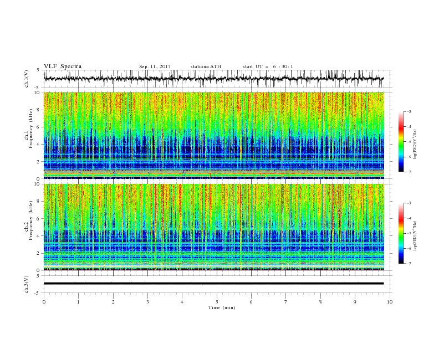The width and height of the screenshot is (439, 339).
Task: Click the "8" kHz tick of ch.1 spectrogram
Action: coord(39,110)
